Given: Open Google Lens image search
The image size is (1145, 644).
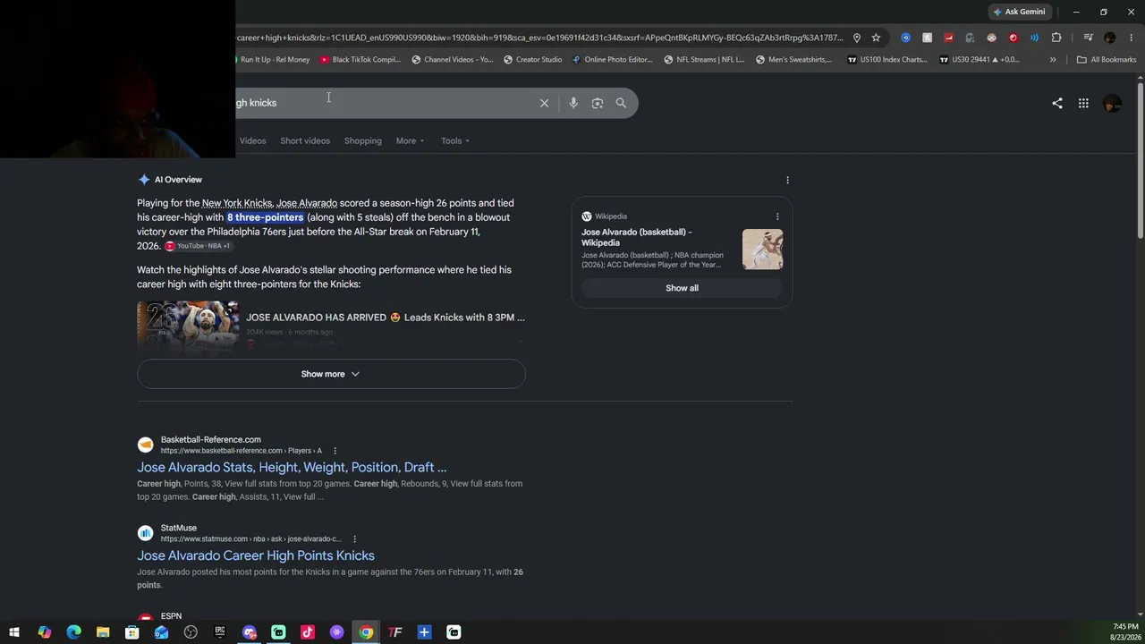Looking at the screenshot, I should point(598,103).
